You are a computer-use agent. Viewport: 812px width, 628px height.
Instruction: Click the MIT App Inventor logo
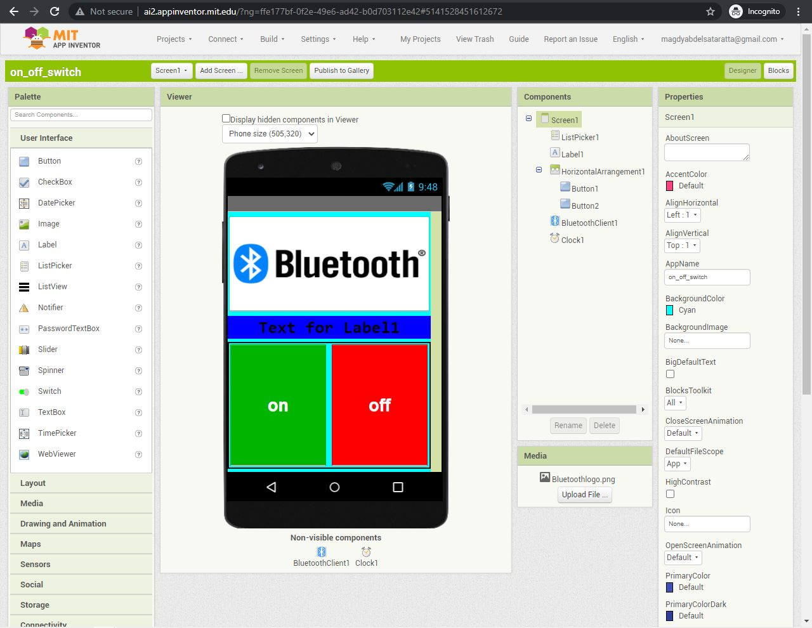point(62,38)
